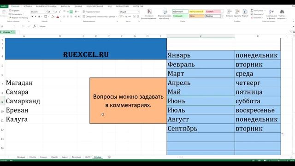Open the Рецензирование ribbon tab
This screenshot has width=295, height=166.
coord(94,6)
